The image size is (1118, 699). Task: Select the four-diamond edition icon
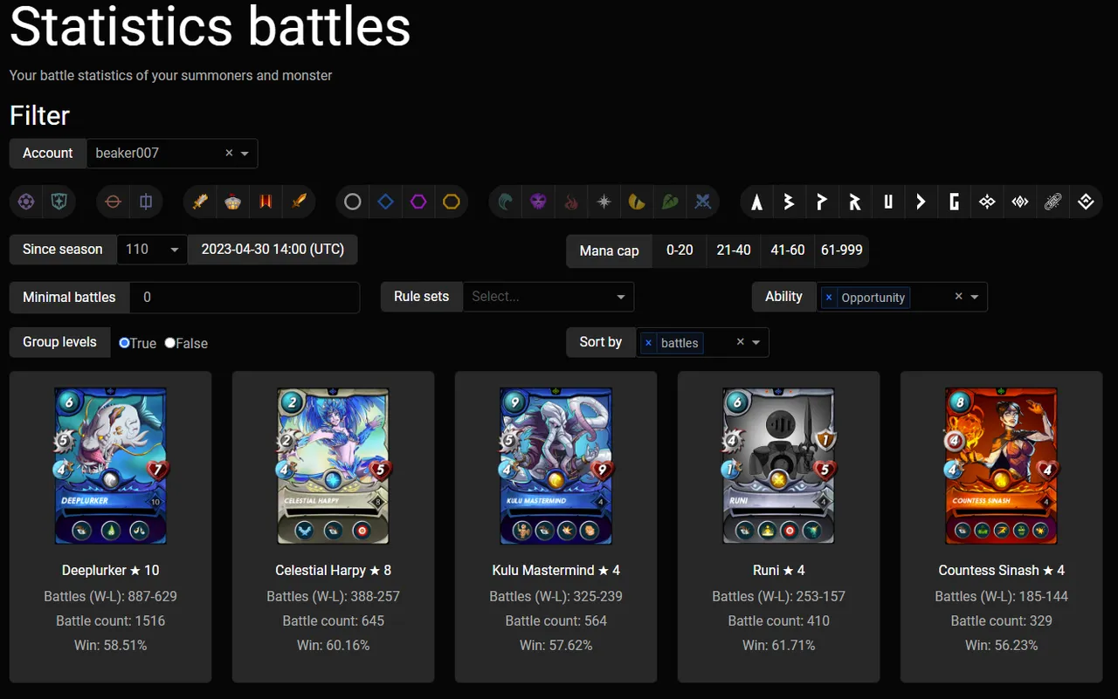click(x=987, y=202)
